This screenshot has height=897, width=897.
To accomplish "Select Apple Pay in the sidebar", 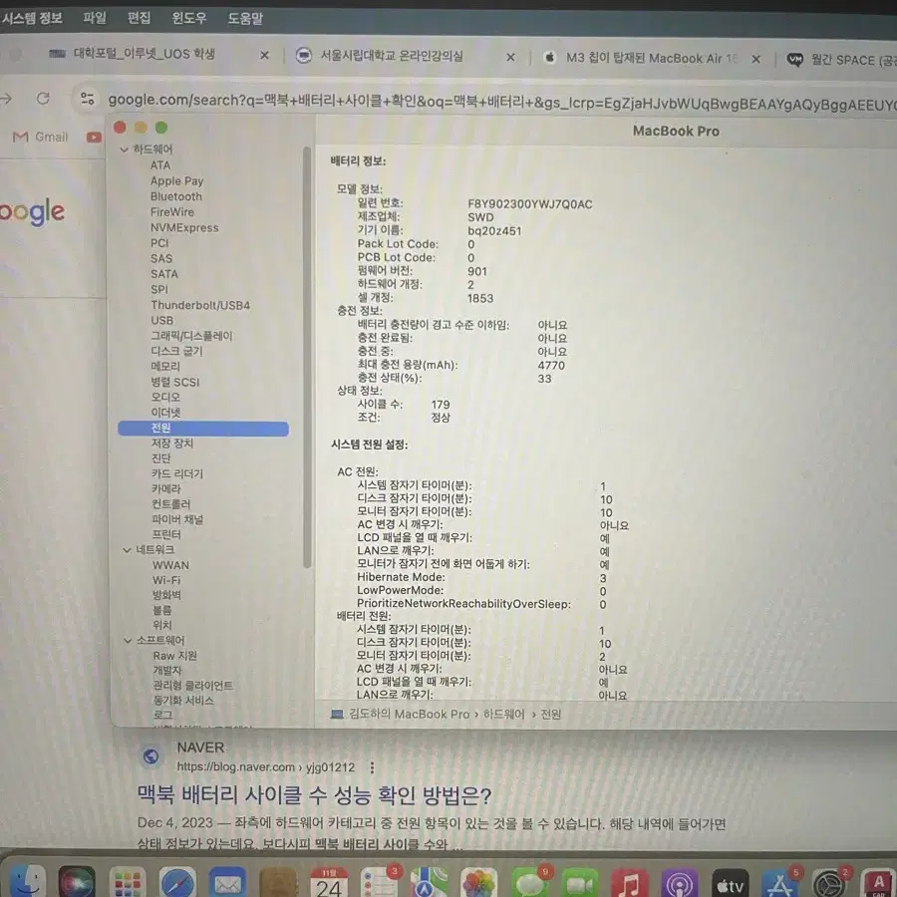I will point(176,180).
